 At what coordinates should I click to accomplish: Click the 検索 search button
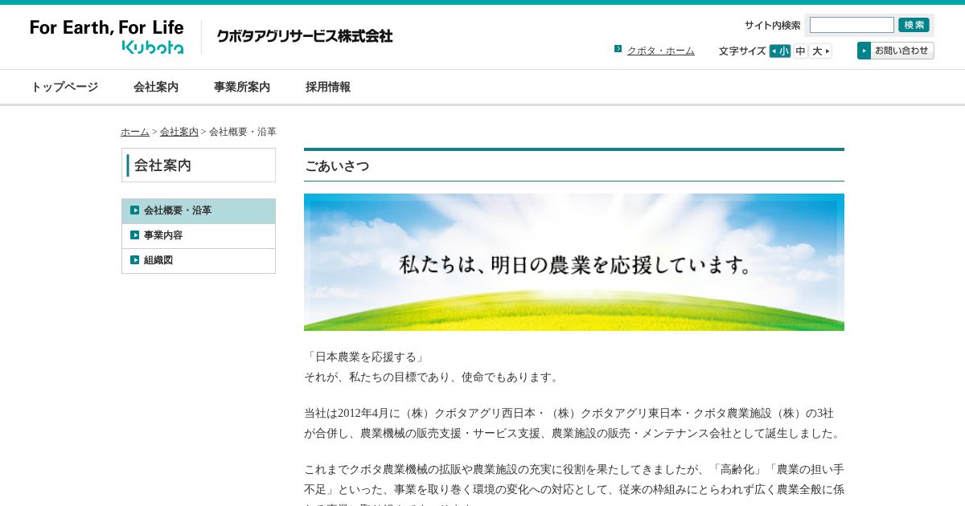[914, 25]
